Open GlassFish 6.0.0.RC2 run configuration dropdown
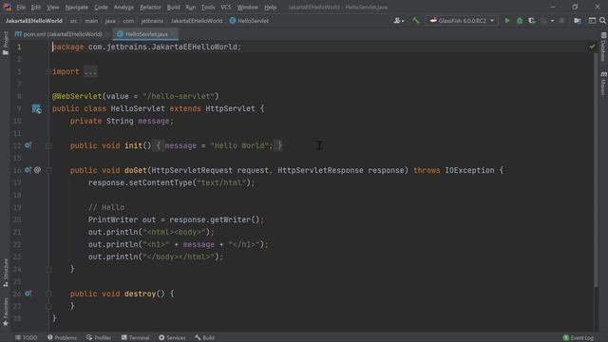This screenshot has width=608, height=342. [462, 21]
